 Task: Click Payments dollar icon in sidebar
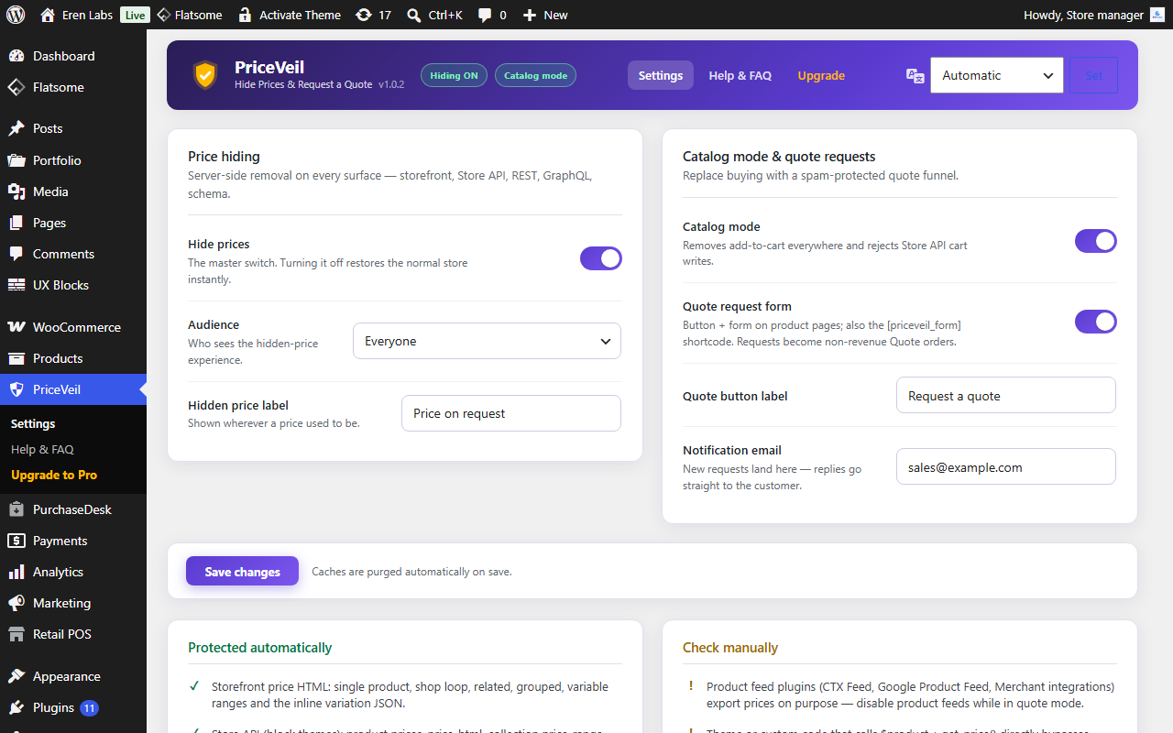pos(16,541)
